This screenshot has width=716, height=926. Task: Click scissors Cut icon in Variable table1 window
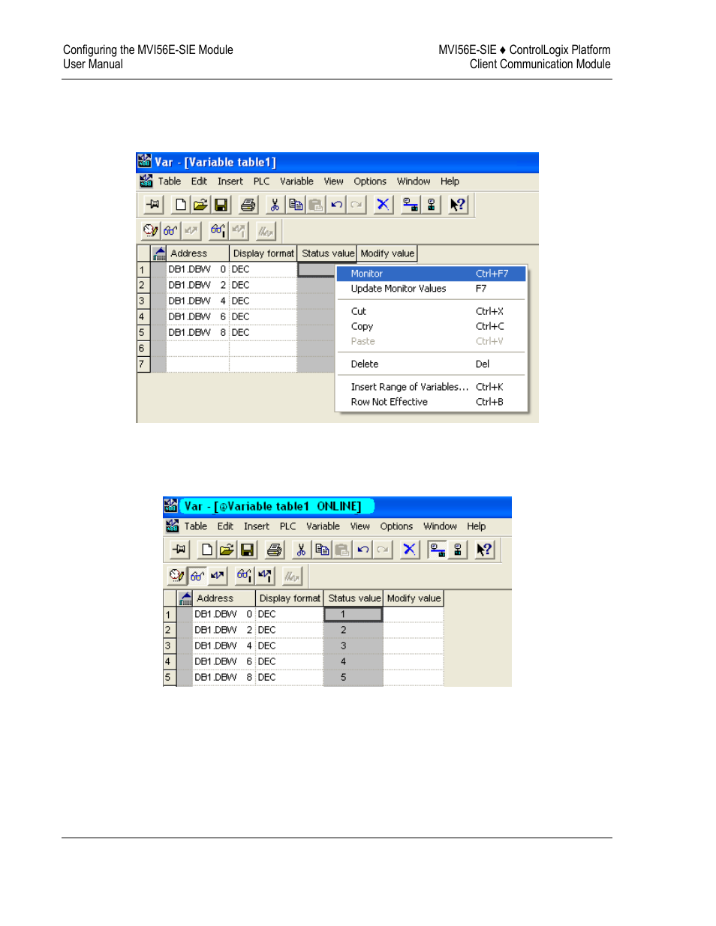pos(275,205)
